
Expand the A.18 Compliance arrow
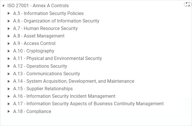tap(9, 111)
